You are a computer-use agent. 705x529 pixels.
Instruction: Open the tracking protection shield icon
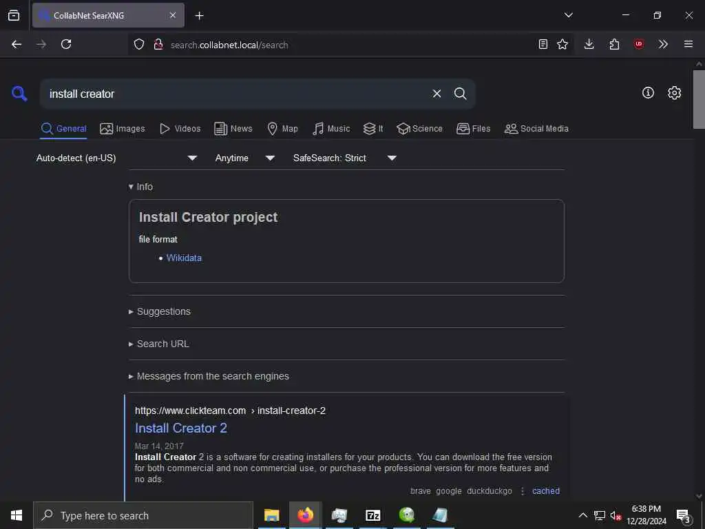(139, 44)
